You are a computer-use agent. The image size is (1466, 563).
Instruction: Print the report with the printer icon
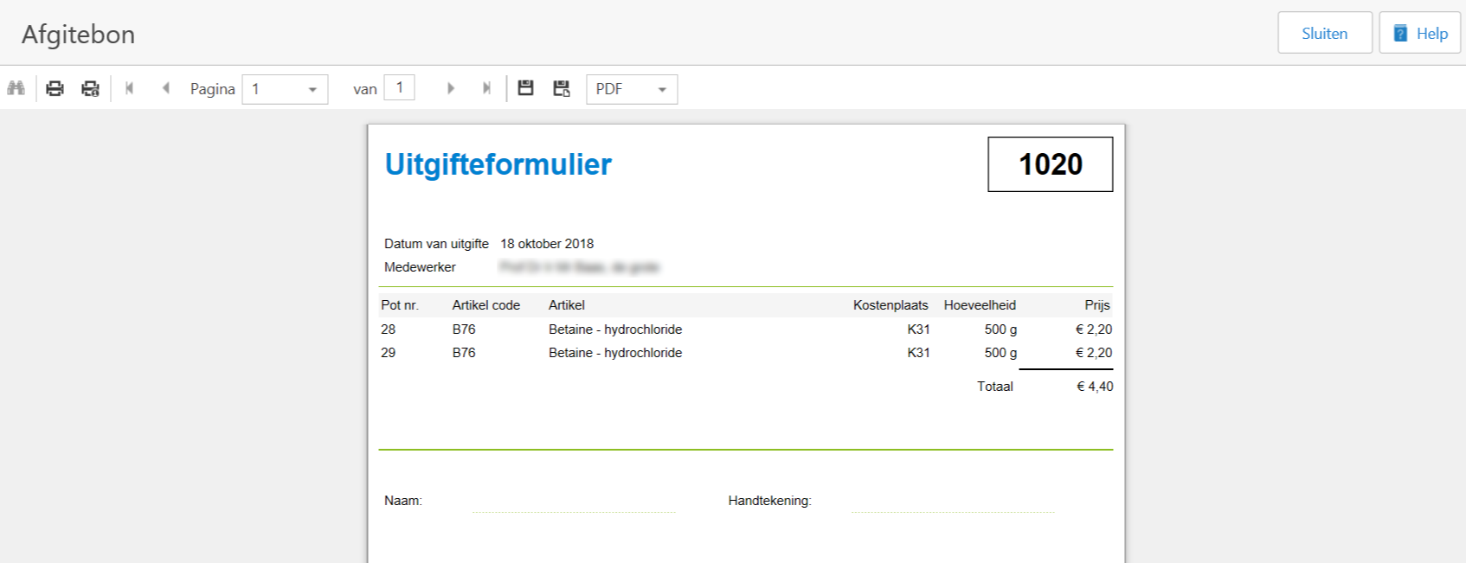coord(55,88)
